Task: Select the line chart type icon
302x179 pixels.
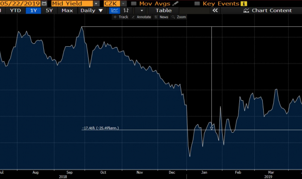Action: pyautogui.click(x=115, y=10)
